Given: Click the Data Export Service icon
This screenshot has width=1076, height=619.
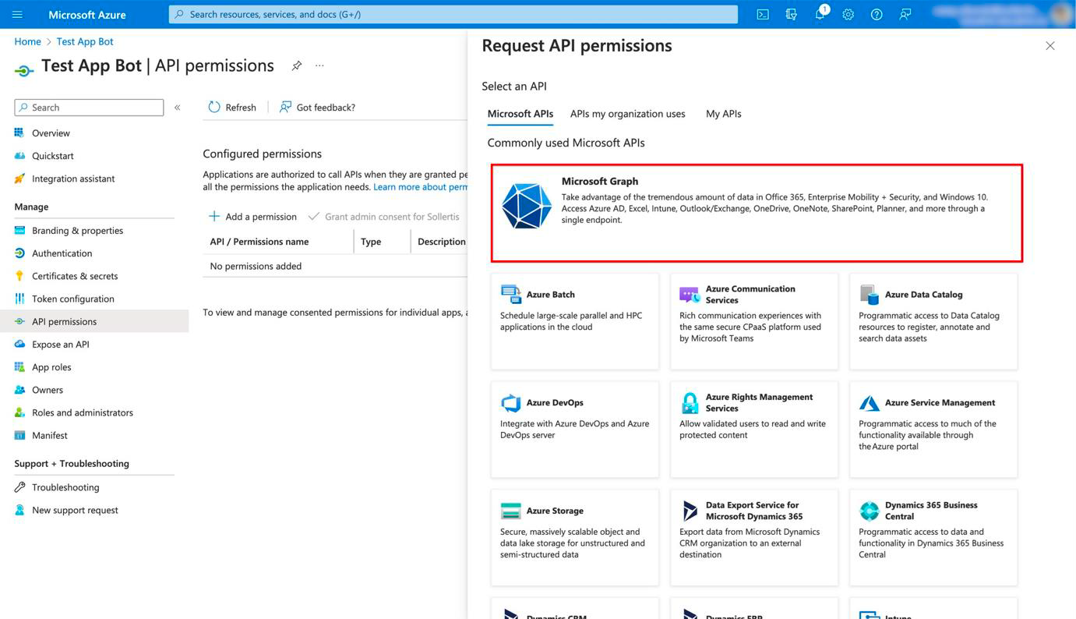Looking at the screenshot, I should point(690,511).
